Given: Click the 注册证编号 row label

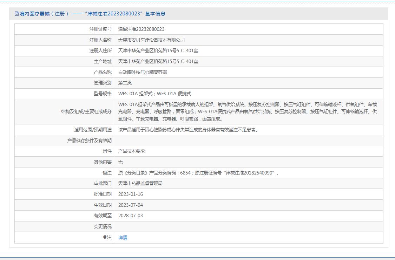Looking at the screenshot, I should pos(100,29).
